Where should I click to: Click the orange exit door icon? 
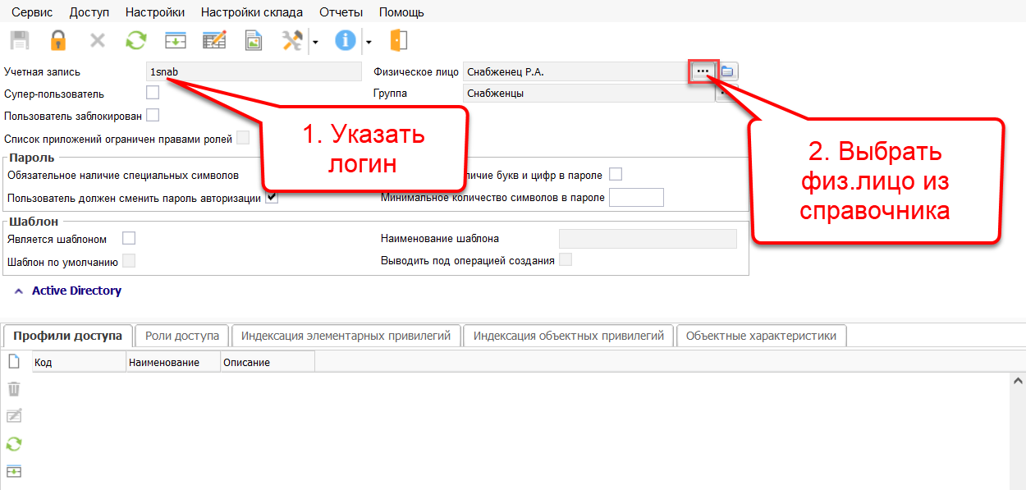[x=398, y=40]
